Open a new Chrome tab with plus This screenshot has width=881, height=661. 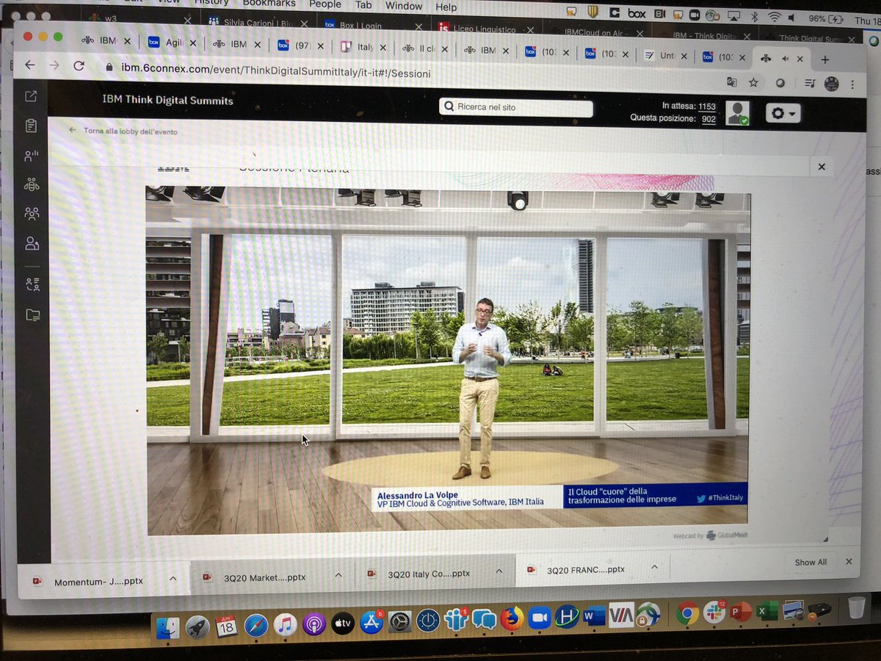[825, 59]
